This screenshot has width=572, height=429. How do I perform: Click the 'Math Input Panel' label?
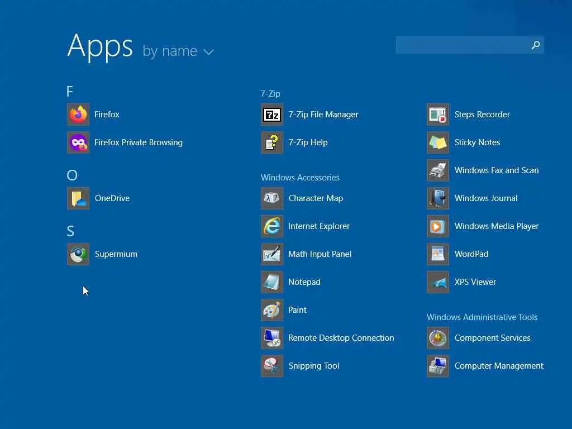(320, 254)
